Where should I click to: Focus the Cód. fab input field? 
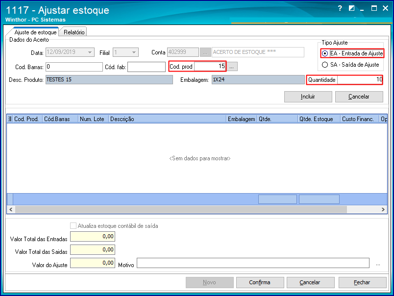[146, 67]
